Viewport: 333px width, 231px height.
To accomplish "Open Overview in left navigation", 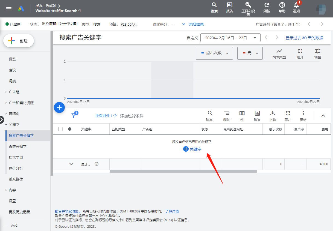I will pyautogui.click(x=12, y=59).
